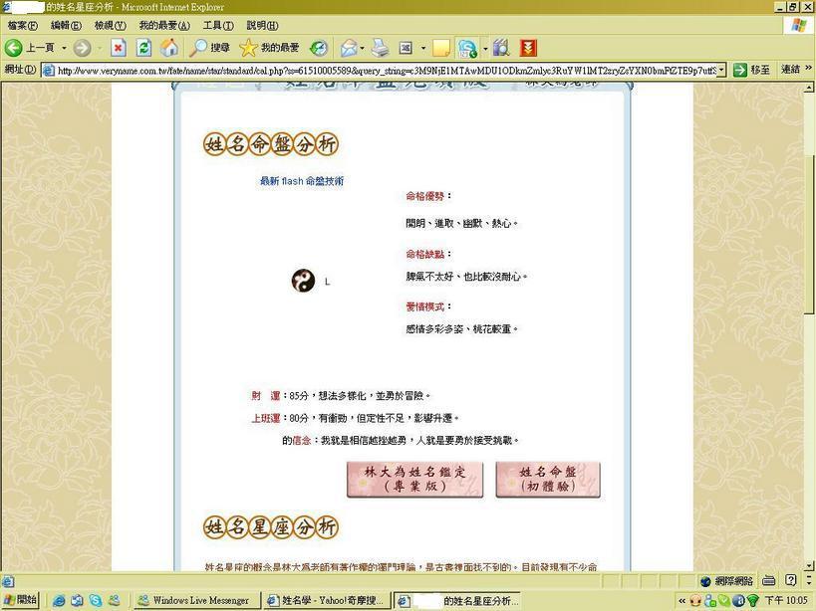The image size is (816, 611).
Task: Refresh the page with the Refresh icon
Action: pos(142,47)
